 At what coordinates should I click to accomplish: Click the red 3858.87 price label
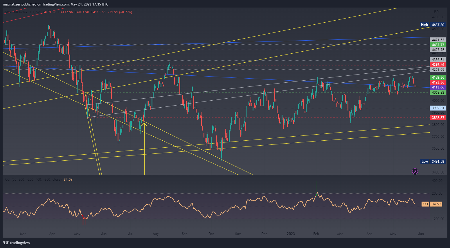(438, 118)
